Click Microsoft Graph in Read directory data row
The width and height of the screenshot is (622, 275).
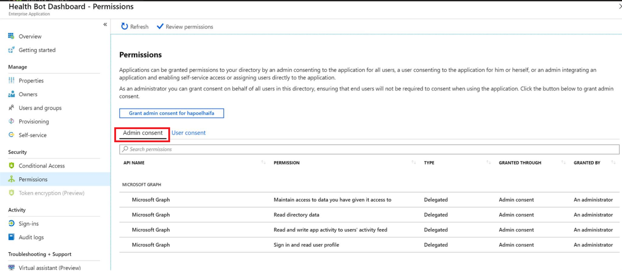pyautogui.click(x=151, y=214)
